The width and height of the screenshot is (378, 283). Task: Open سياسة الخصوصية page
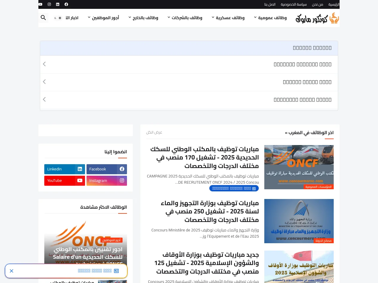click(x=294, y=4)
